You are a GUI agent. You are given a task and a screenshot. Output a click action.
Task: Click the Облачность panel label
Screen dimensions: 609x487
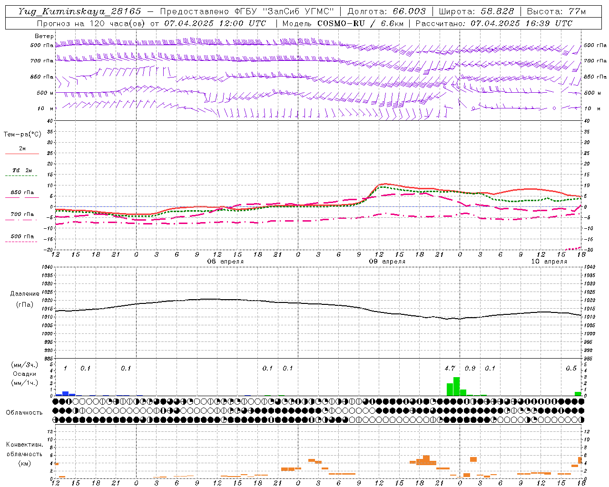pyautogui.click(x=24, y=412)
